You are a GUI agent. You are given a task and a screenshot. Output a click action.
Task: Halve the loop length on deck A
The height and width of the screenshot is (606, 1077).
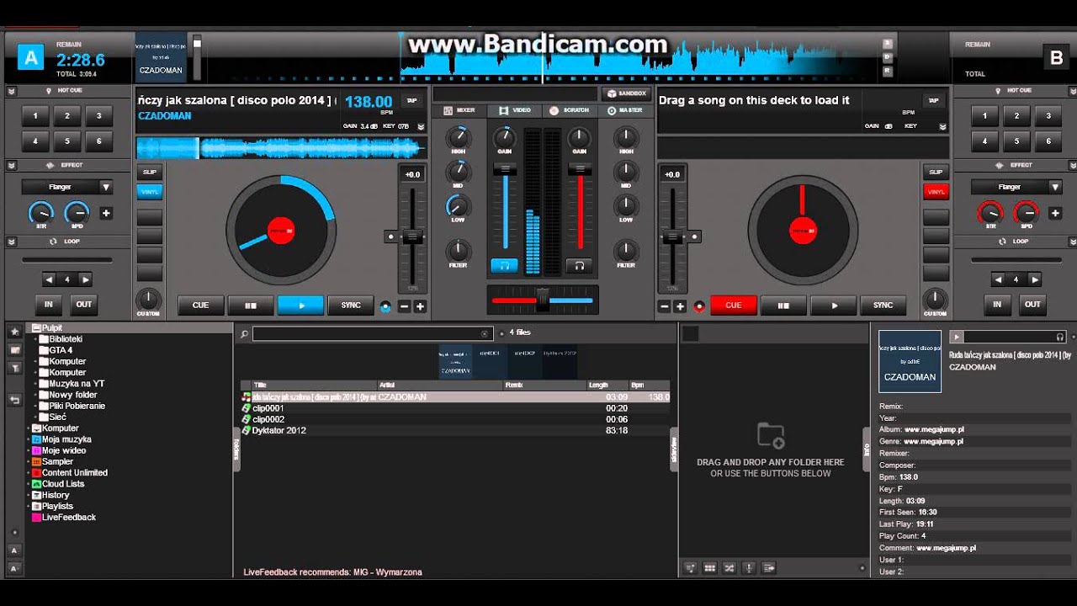[48, 279]
